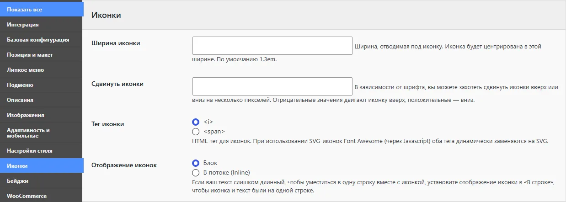Focus the Сдвинуть иконки input field

coord(272,86)
